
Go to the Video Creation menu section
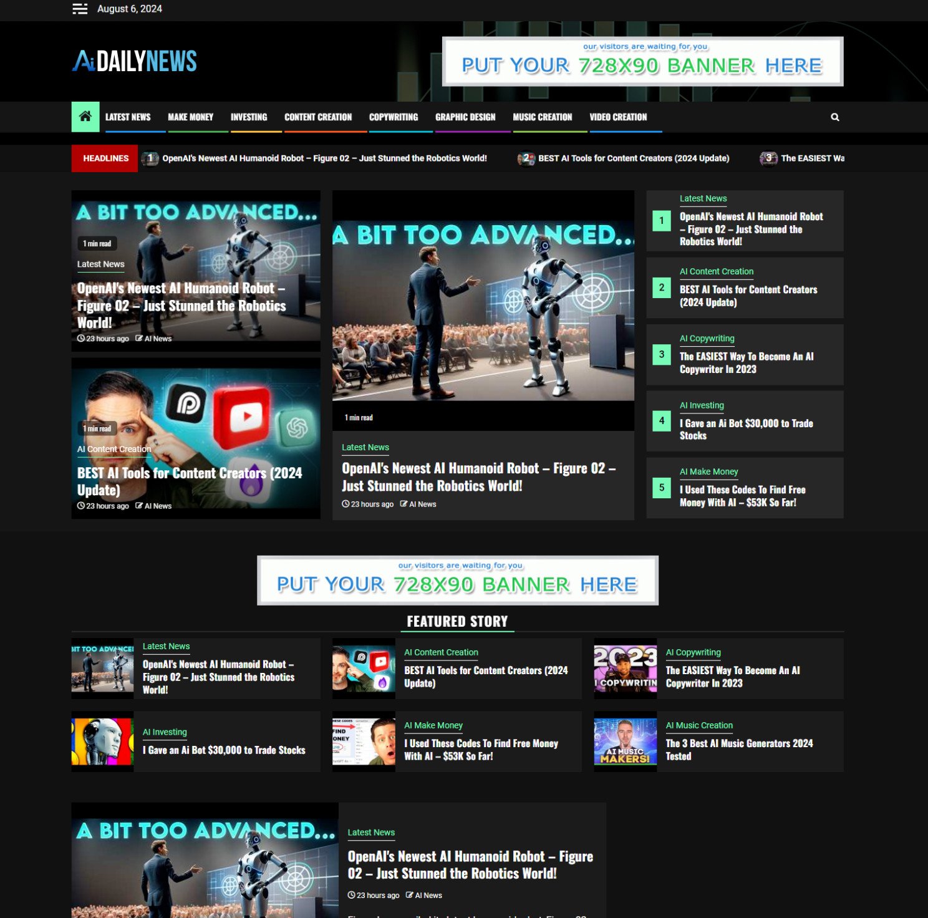pos(617,117)
